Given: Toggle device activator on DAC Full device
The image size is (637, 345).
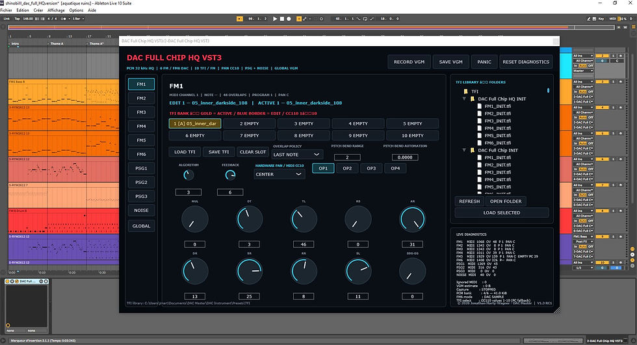Looking at the screenshot, I should click(7, 281).
